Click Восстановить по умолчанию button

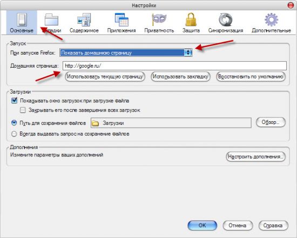[251, 77]
